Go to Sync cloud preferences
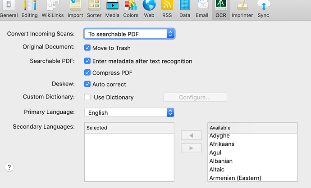Viewport: 311px width, 188px height. pos(263,9)
